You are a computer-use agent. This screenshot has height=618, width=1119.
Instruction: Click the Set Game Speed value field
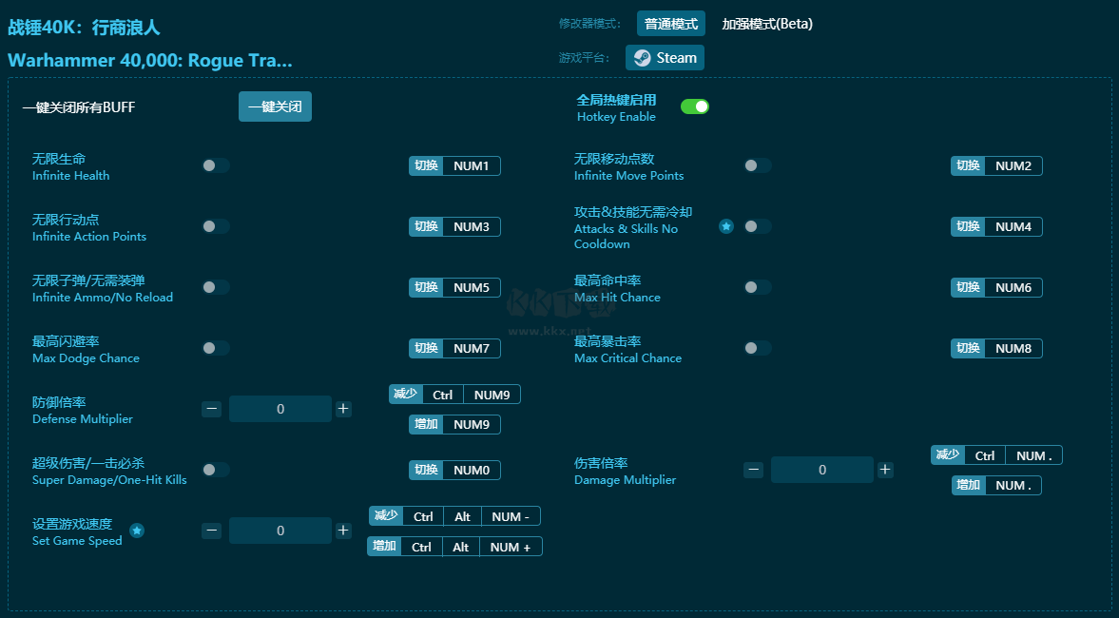tap(280, 531)
